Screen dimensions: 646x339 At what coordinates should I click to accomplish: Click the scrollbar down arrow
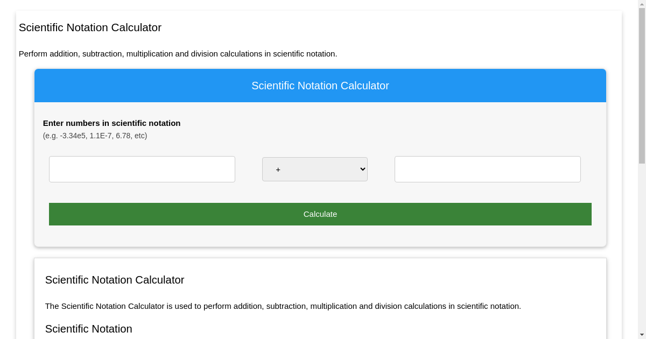(x=642, y=335)
